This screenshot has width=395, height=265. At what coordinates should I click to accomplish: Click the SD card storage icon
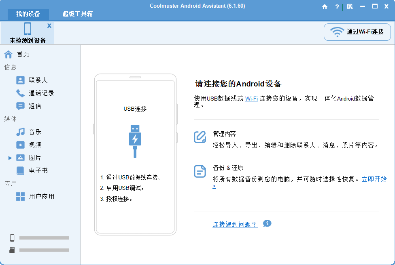12,250
